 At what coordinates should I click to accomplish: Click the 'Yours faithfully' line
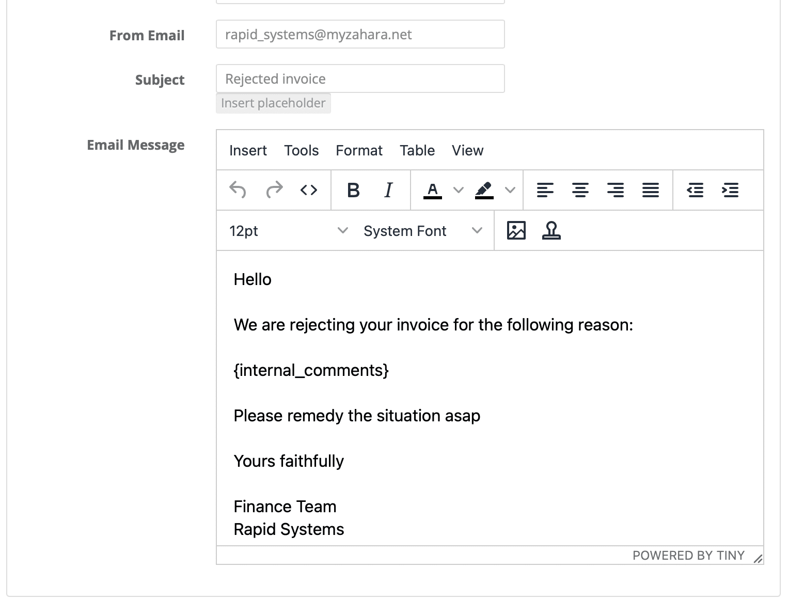[289, 461]
